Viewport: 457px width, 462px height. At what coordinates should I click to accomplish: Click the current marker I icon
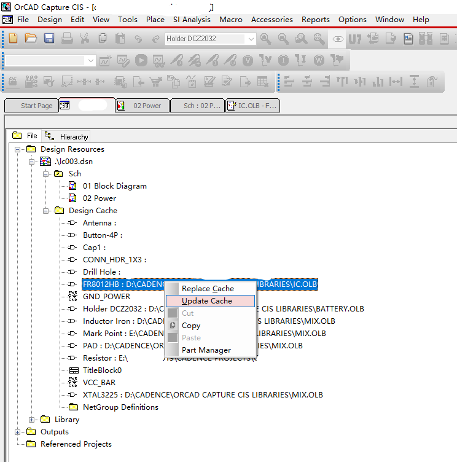coord(283,60)
